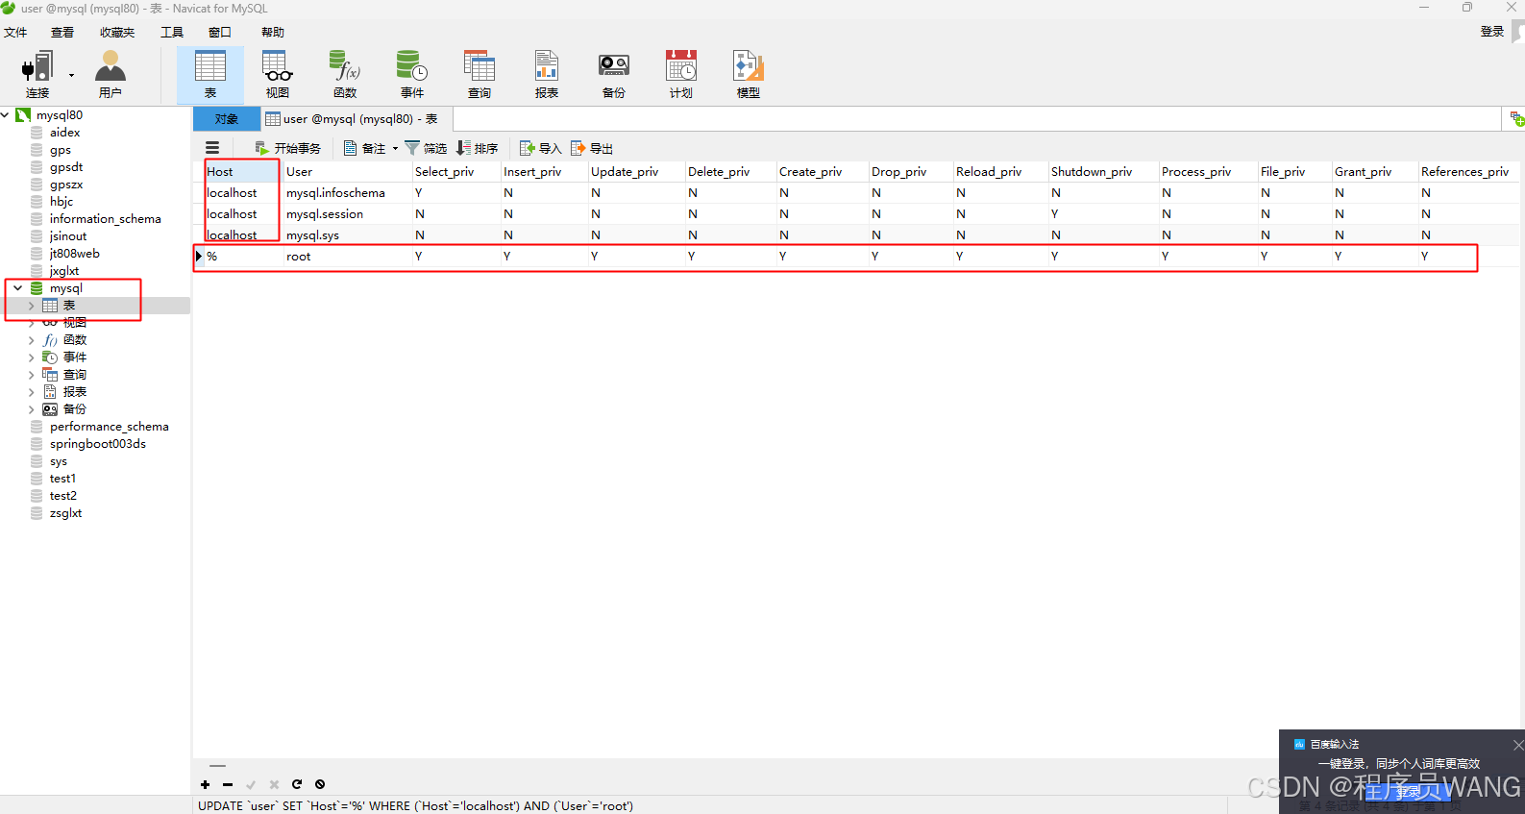Click the Select_priv column header
The image size is (1525, 814).
click(x=455, y=172)
